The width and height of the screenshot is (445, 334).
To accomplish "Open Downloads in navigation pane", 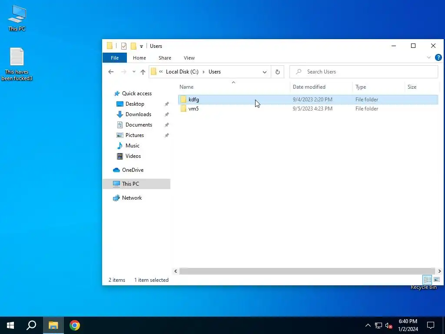I will 138,114.
